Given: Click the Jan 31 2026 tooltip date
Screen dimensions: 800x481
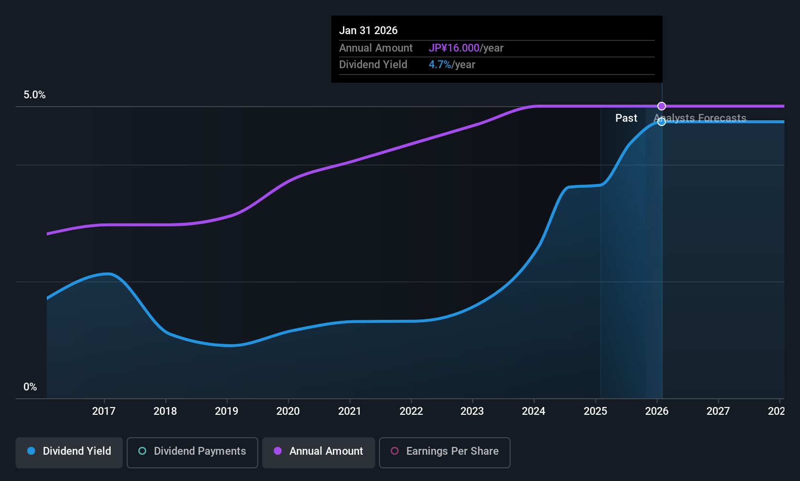Looking at the screenshot, I should pyautogui.click(x=368, y=30).
